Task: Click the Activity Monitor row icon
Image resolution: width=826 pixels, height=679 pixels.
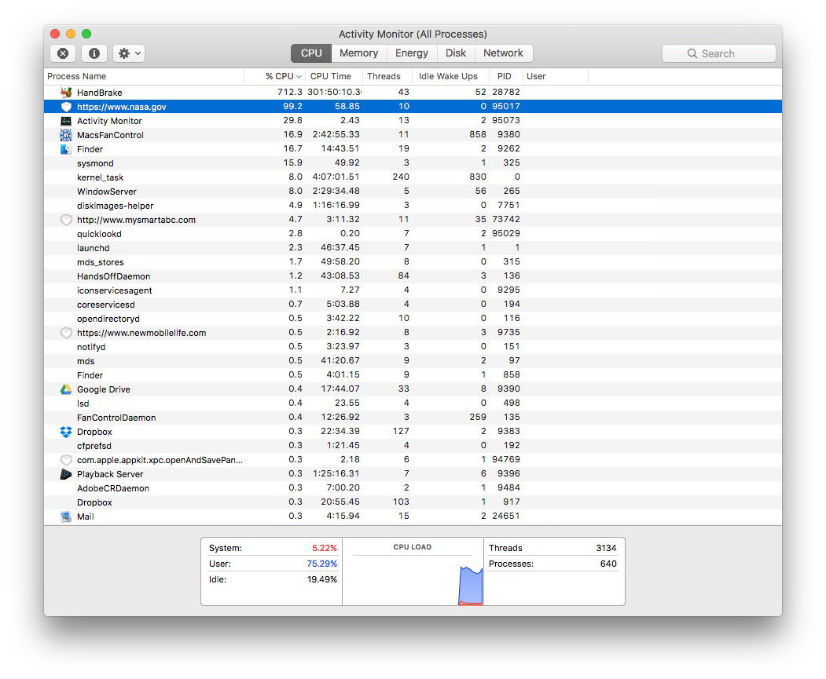Action: [x=66, y=120]
